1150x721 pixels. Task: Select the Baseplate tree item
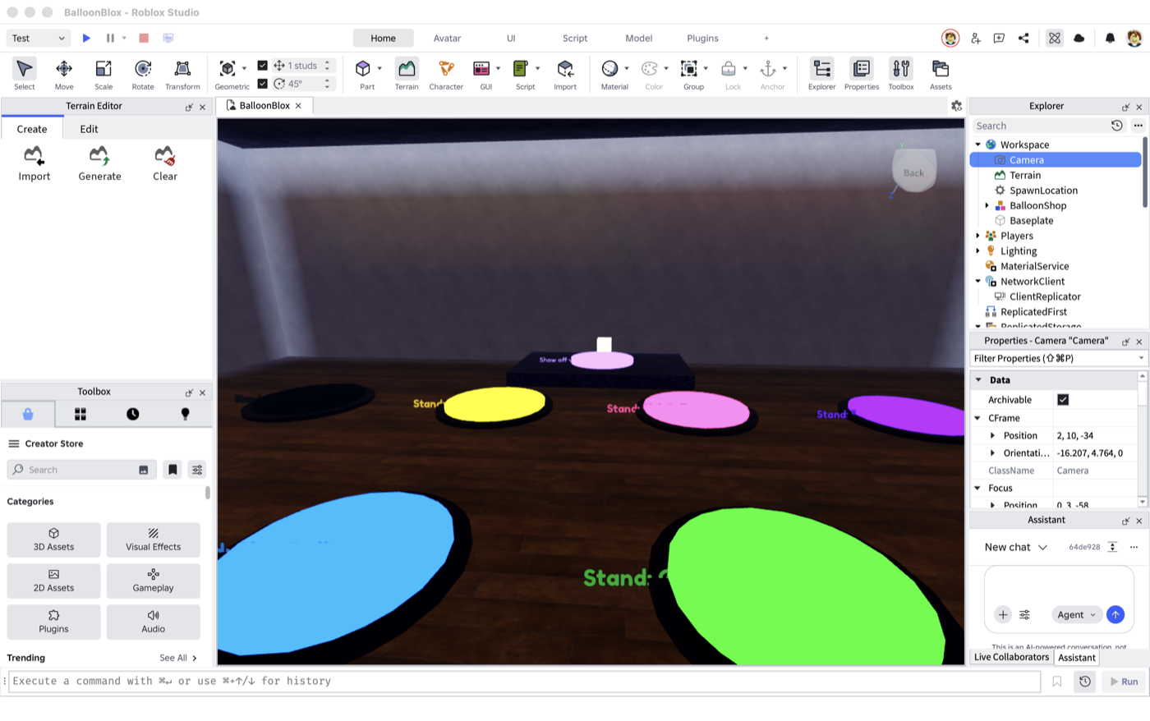pos(1031,221)
